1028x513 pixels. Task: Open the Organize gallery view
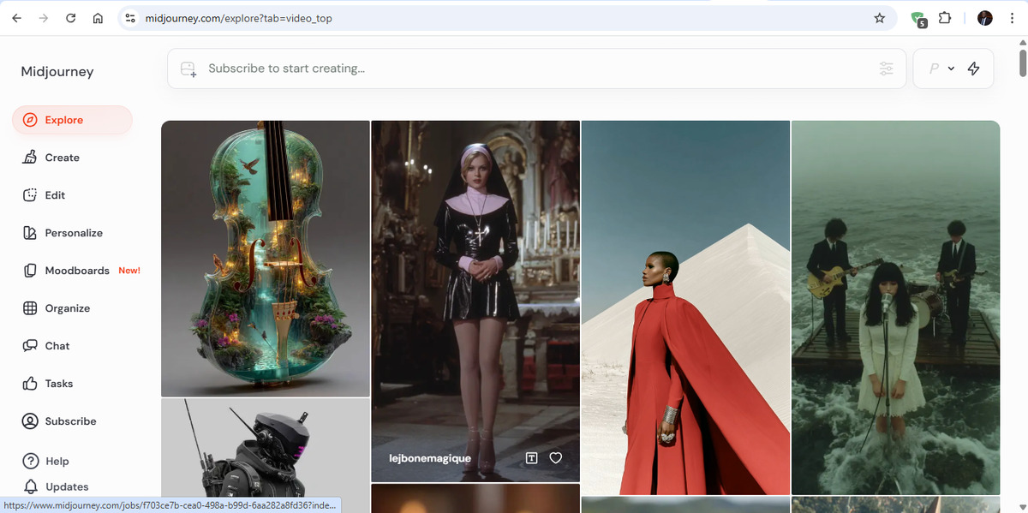pos(67,308)
